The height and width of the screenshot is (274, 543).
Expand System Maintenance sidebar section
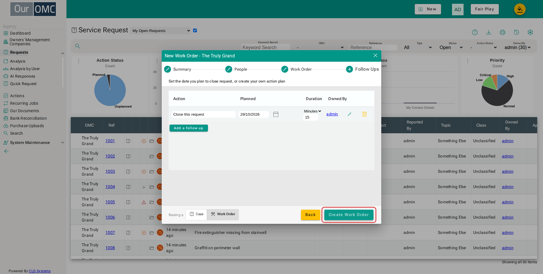click(63, 142)
